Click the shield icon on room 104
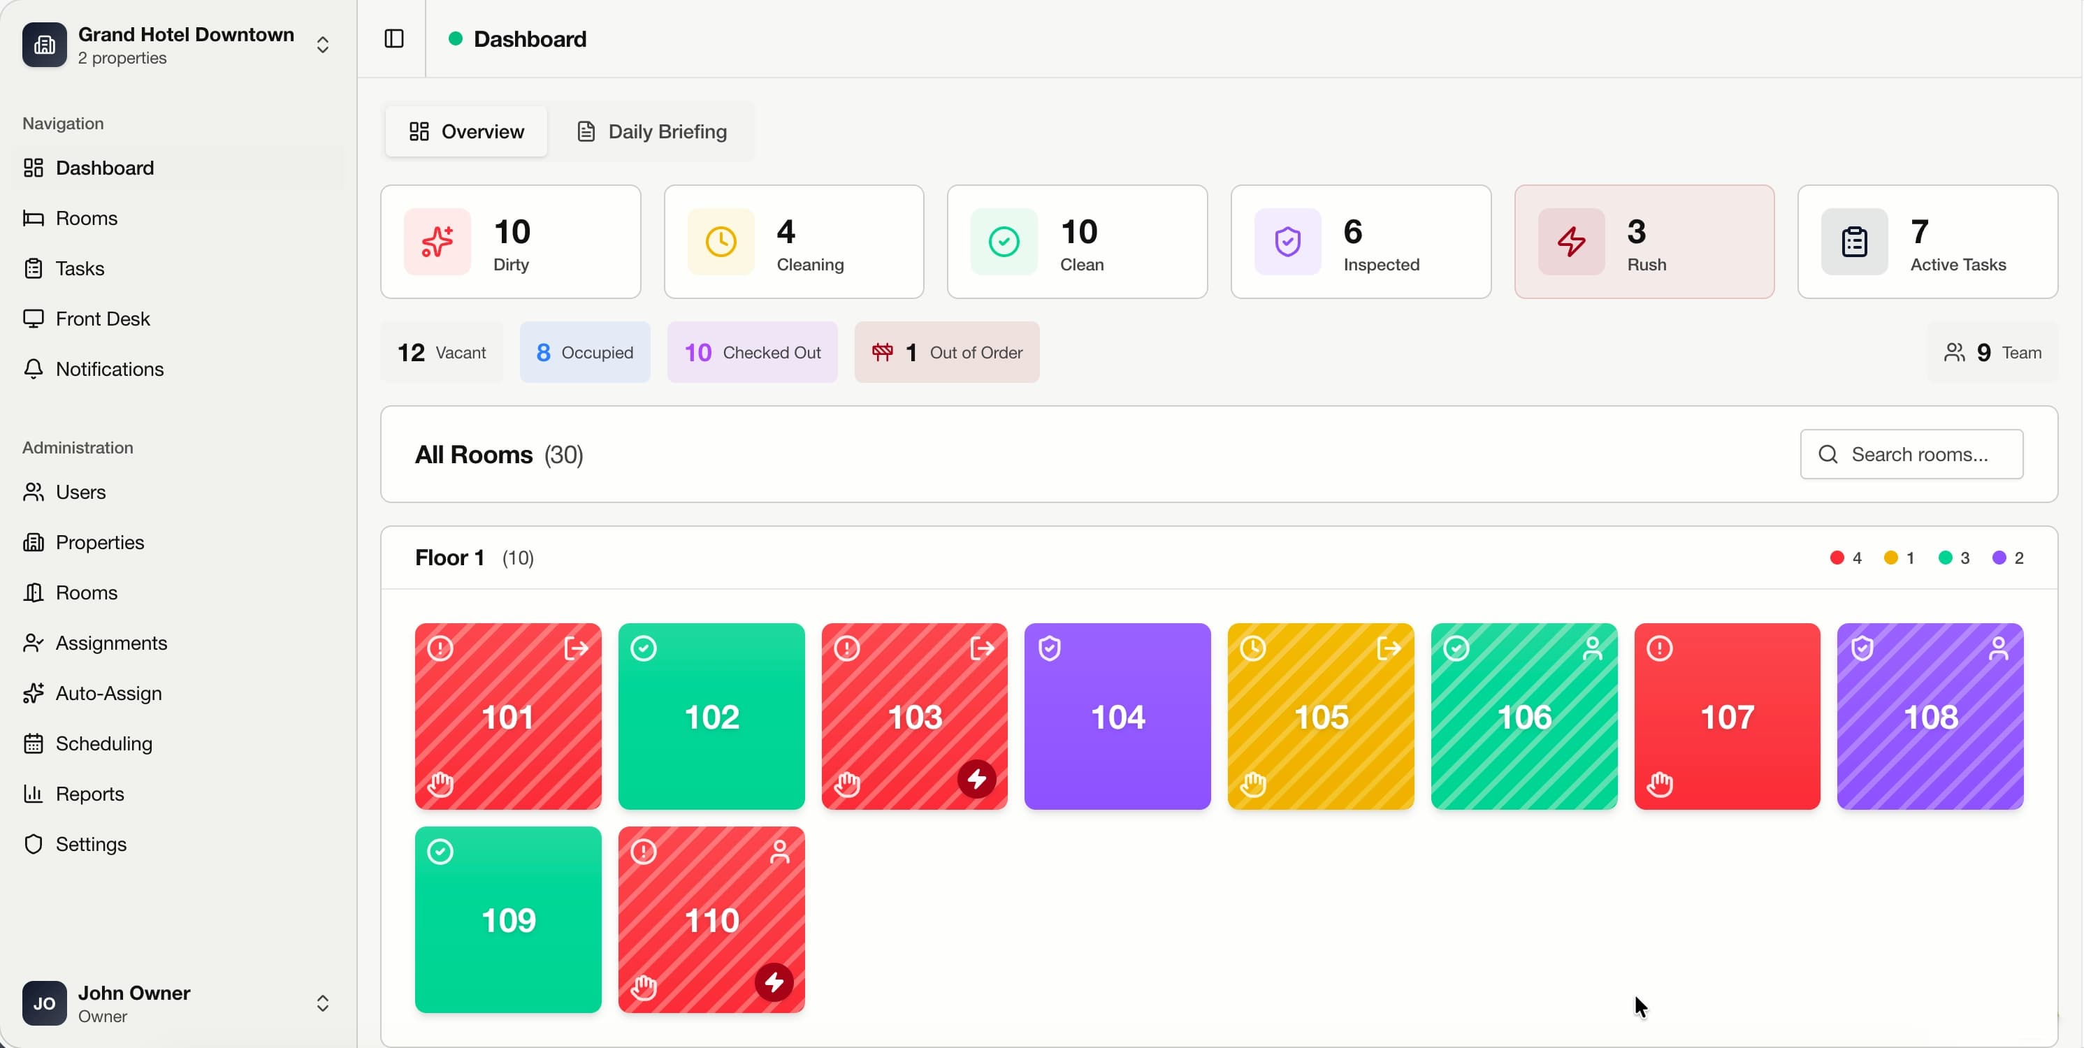 click(1049, 648)
